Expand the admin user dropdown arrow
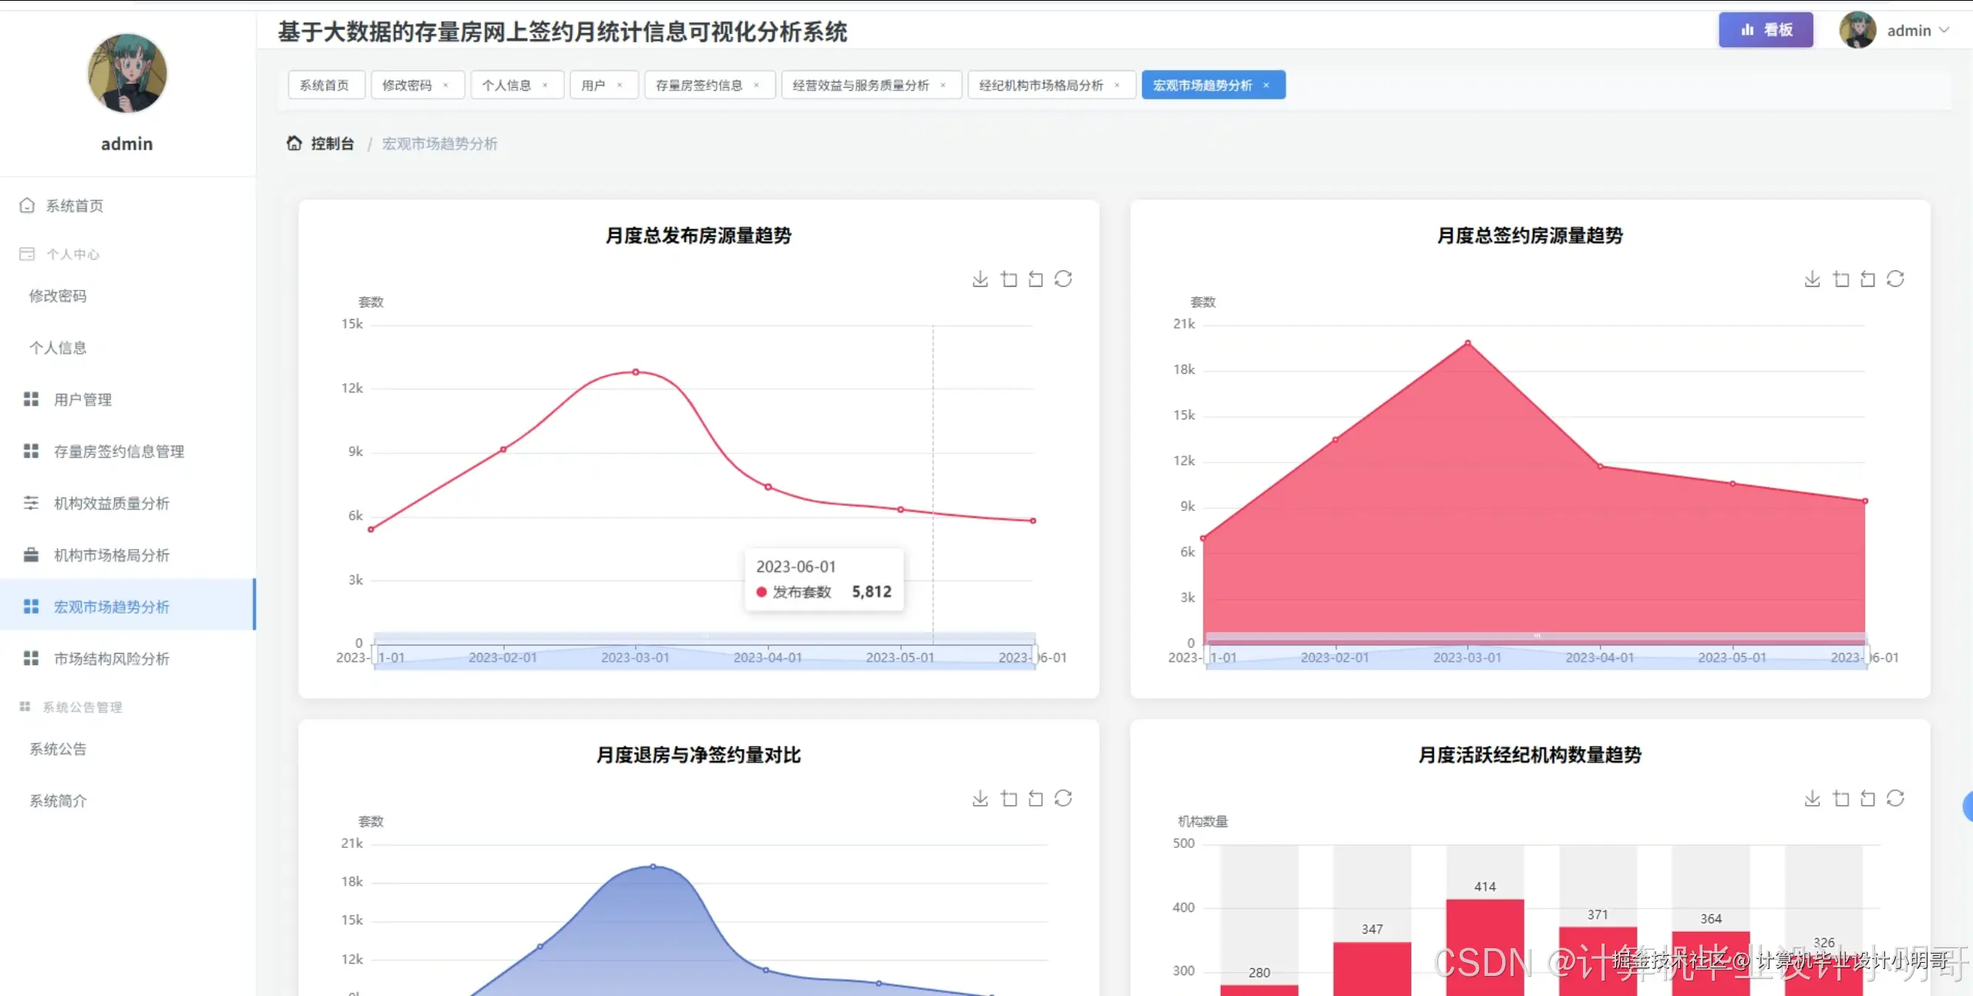 tap(1944, 30)
